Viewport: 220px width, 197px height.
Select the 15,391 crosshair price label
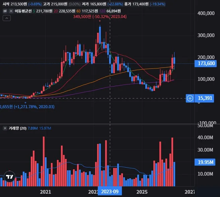(x=204, y=98)
